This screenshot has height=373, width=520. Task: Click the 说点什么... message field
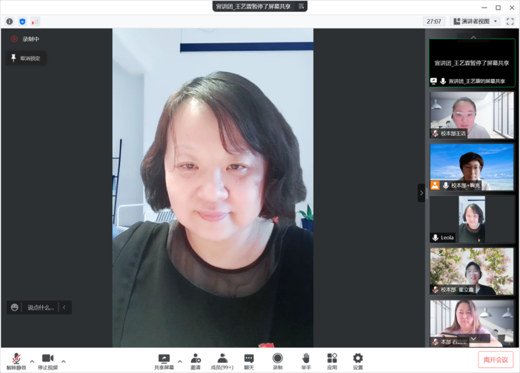point(41,308)
